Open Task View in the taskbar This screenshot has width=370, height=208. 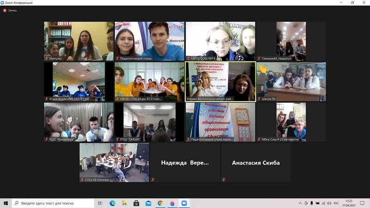click(x=100, y=203)
